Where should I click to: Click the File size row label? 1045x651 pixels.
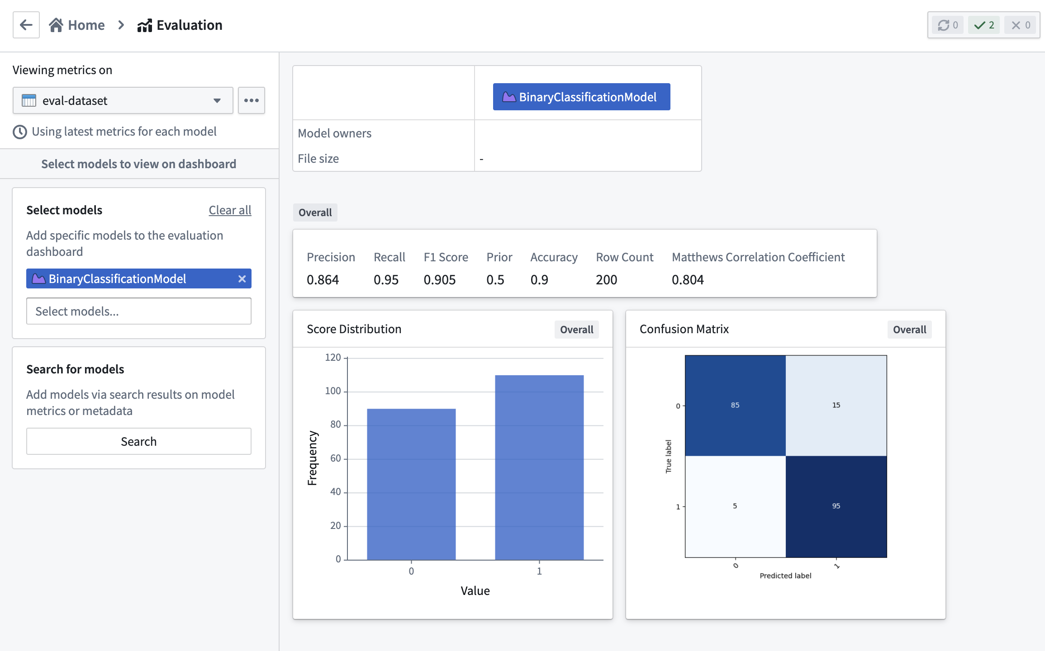coord(318,159)
